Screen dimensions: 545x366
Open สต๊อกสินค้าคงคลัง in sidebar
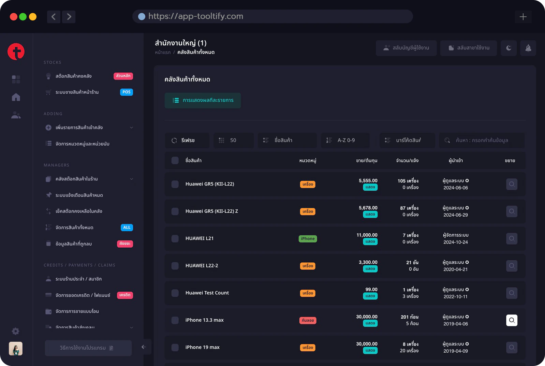click(x=89, y=76)
